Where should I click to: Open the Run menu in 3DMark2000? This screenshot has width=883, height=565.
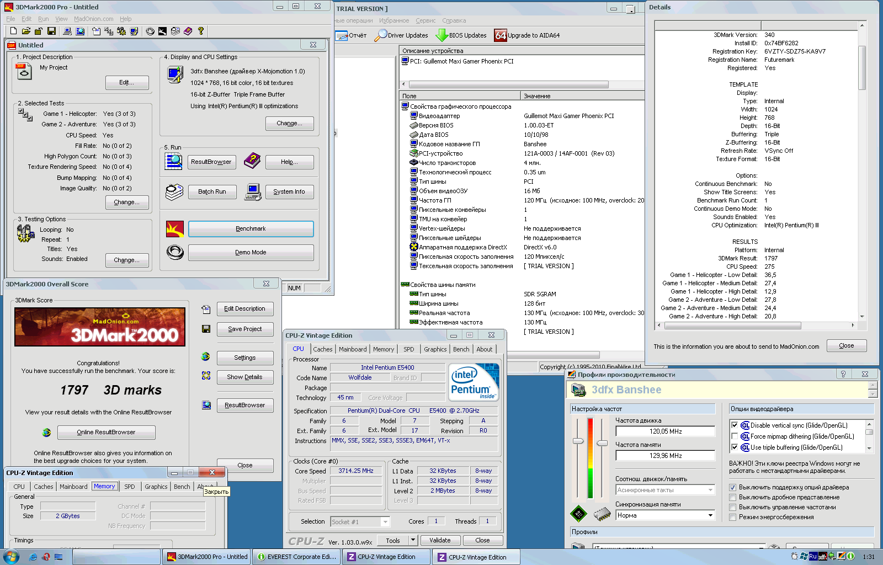pos(43,19)
